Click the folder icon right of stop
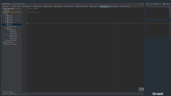The image size is (171, 96). coord(165,4)
